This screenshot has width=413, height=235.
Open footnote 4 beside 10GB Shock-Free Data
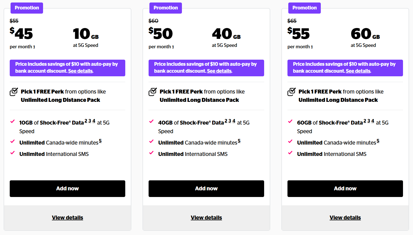(94, 121)
